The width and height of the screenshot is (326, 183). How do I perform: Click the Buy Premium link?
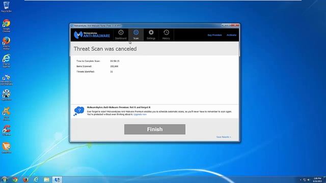tap(214, 35)
